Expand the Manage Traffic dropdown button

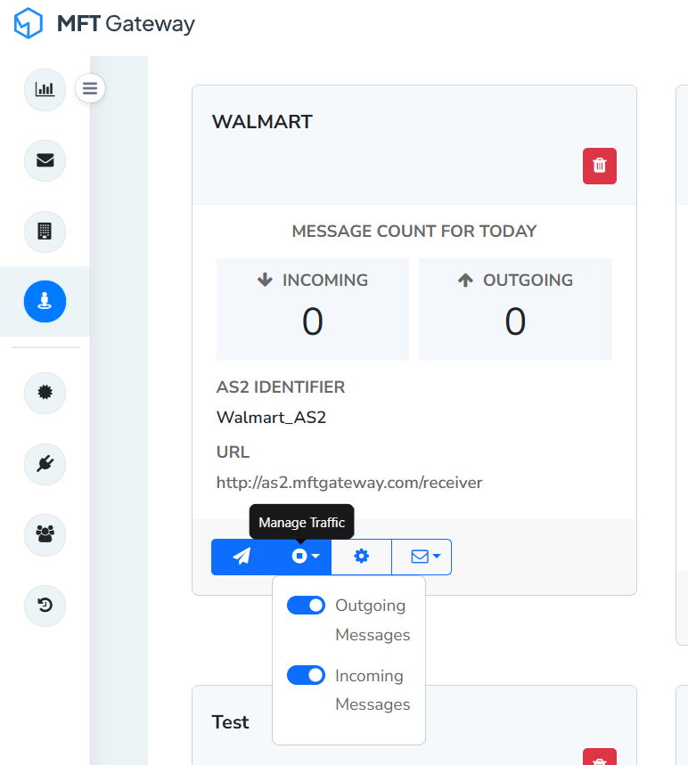[x=305, y=557]
